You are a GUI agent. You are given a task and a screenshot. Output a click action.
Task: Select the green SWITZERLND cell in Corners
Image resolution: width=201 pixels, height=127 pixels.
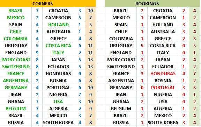[x=16, y=67]
